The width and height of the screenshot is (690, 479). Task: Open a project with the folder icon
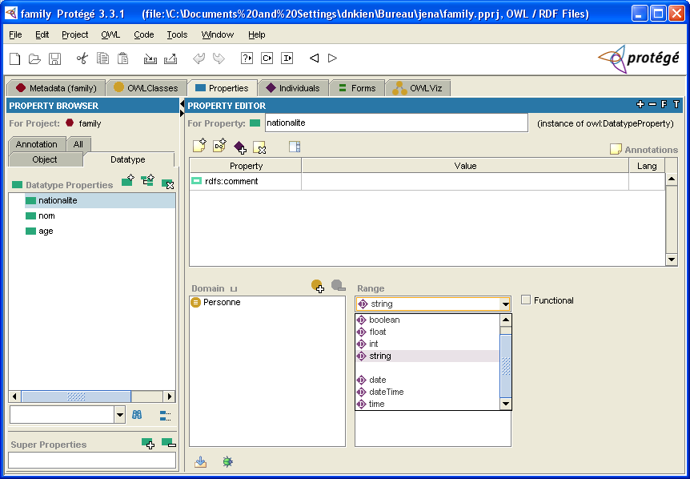click(34, 58)
